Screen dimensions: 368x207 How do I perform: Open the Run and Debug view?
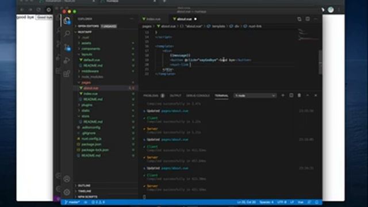67,60
